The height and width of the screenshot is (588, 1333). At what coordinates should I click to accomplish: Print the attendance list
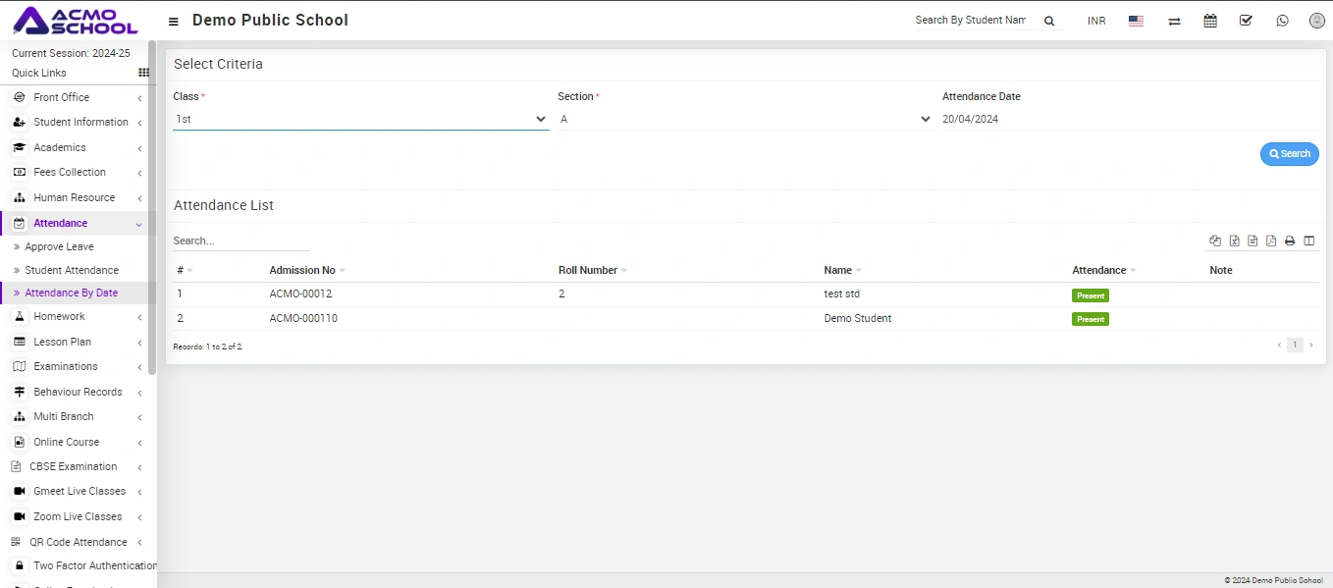click(x=1290, y=241)
